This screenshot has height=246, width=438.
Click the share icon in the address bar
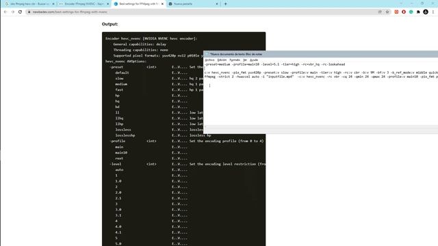pyautogui.click(x=380, y=12)
